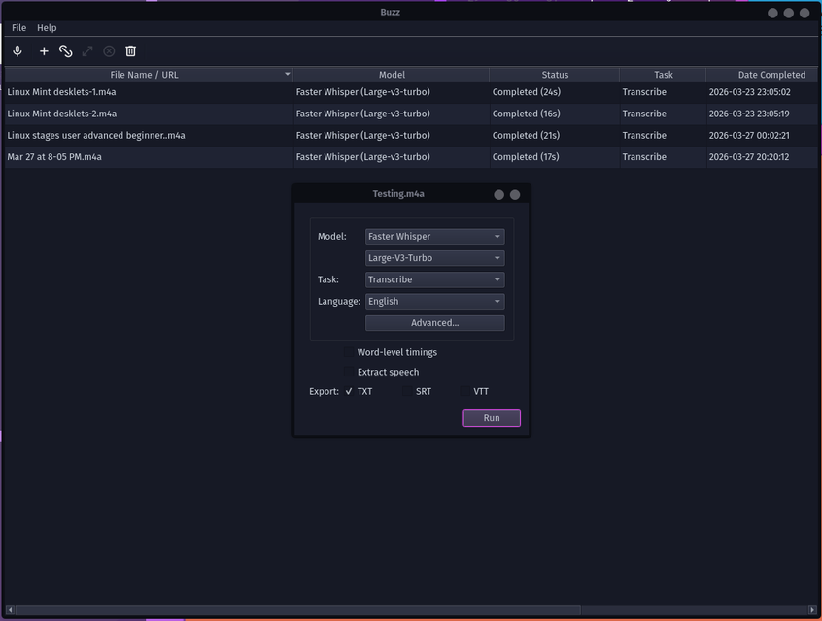Import from URL using the link icon
The image size is (822, 621).
[x=65, y=51]
